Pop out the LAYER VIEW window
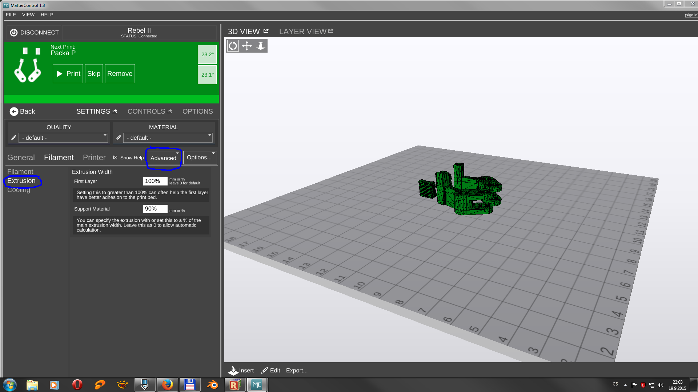Image resolution: width=698 pixels, height=392 pixels. (x=331, y=31)
